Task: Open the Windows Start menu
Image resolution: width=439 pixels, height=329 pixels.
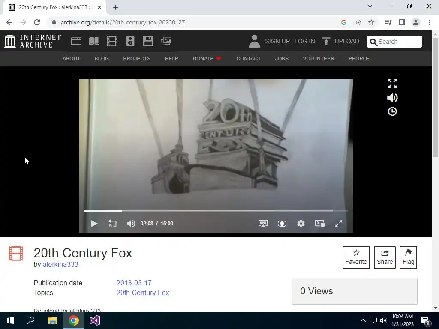Action: 10,320
